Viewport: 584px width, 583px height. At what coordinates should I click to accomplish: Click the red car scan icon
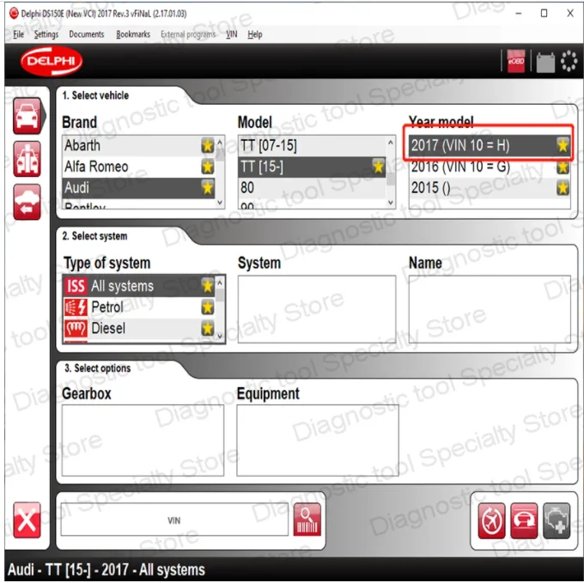(524, 520)
